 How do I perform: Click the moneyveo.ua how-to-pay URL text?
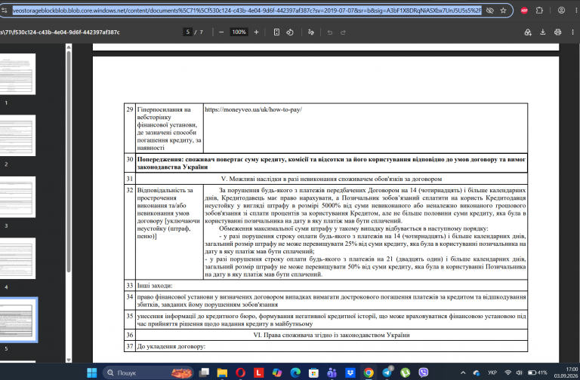pyautogui.click(x=253, y=109)
